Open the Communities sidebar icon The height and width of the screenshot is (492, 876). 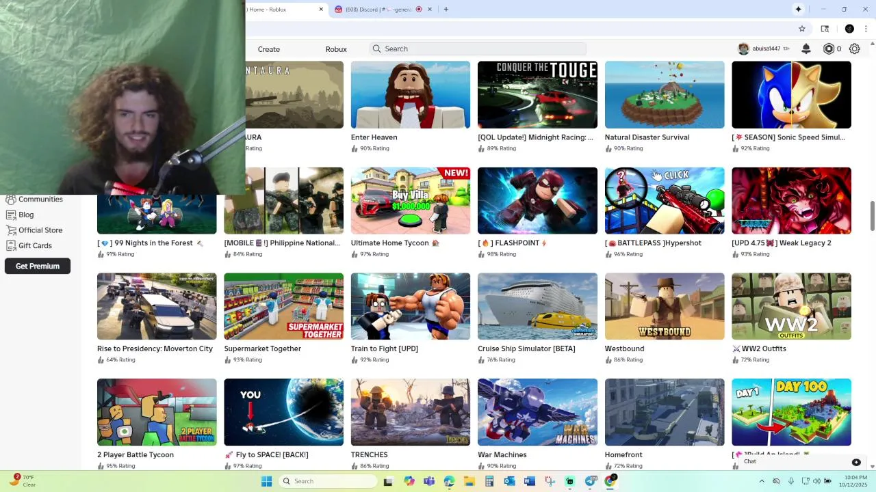[x=10, y=200]
